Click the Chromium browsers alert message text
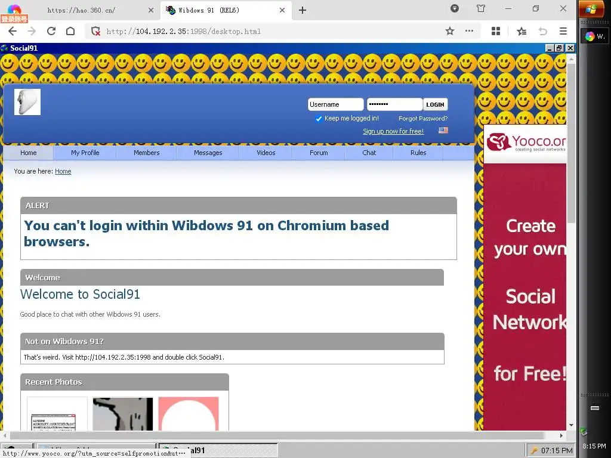Viewport: 611px width, 458px height. pos(206,233)
